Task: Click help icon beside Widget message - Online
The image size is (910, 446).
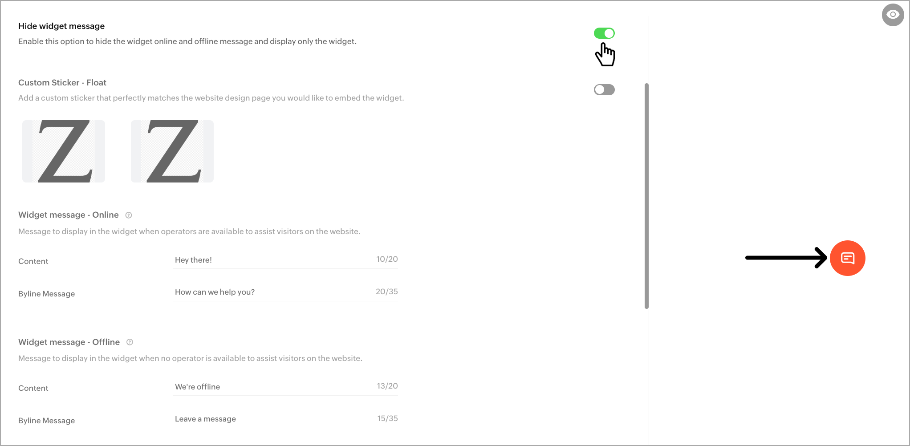Action: [129, 215]
